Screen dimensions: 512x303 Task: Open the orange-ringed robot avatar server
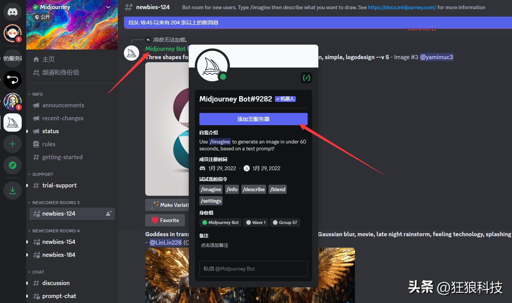click(x=13, y=33)
